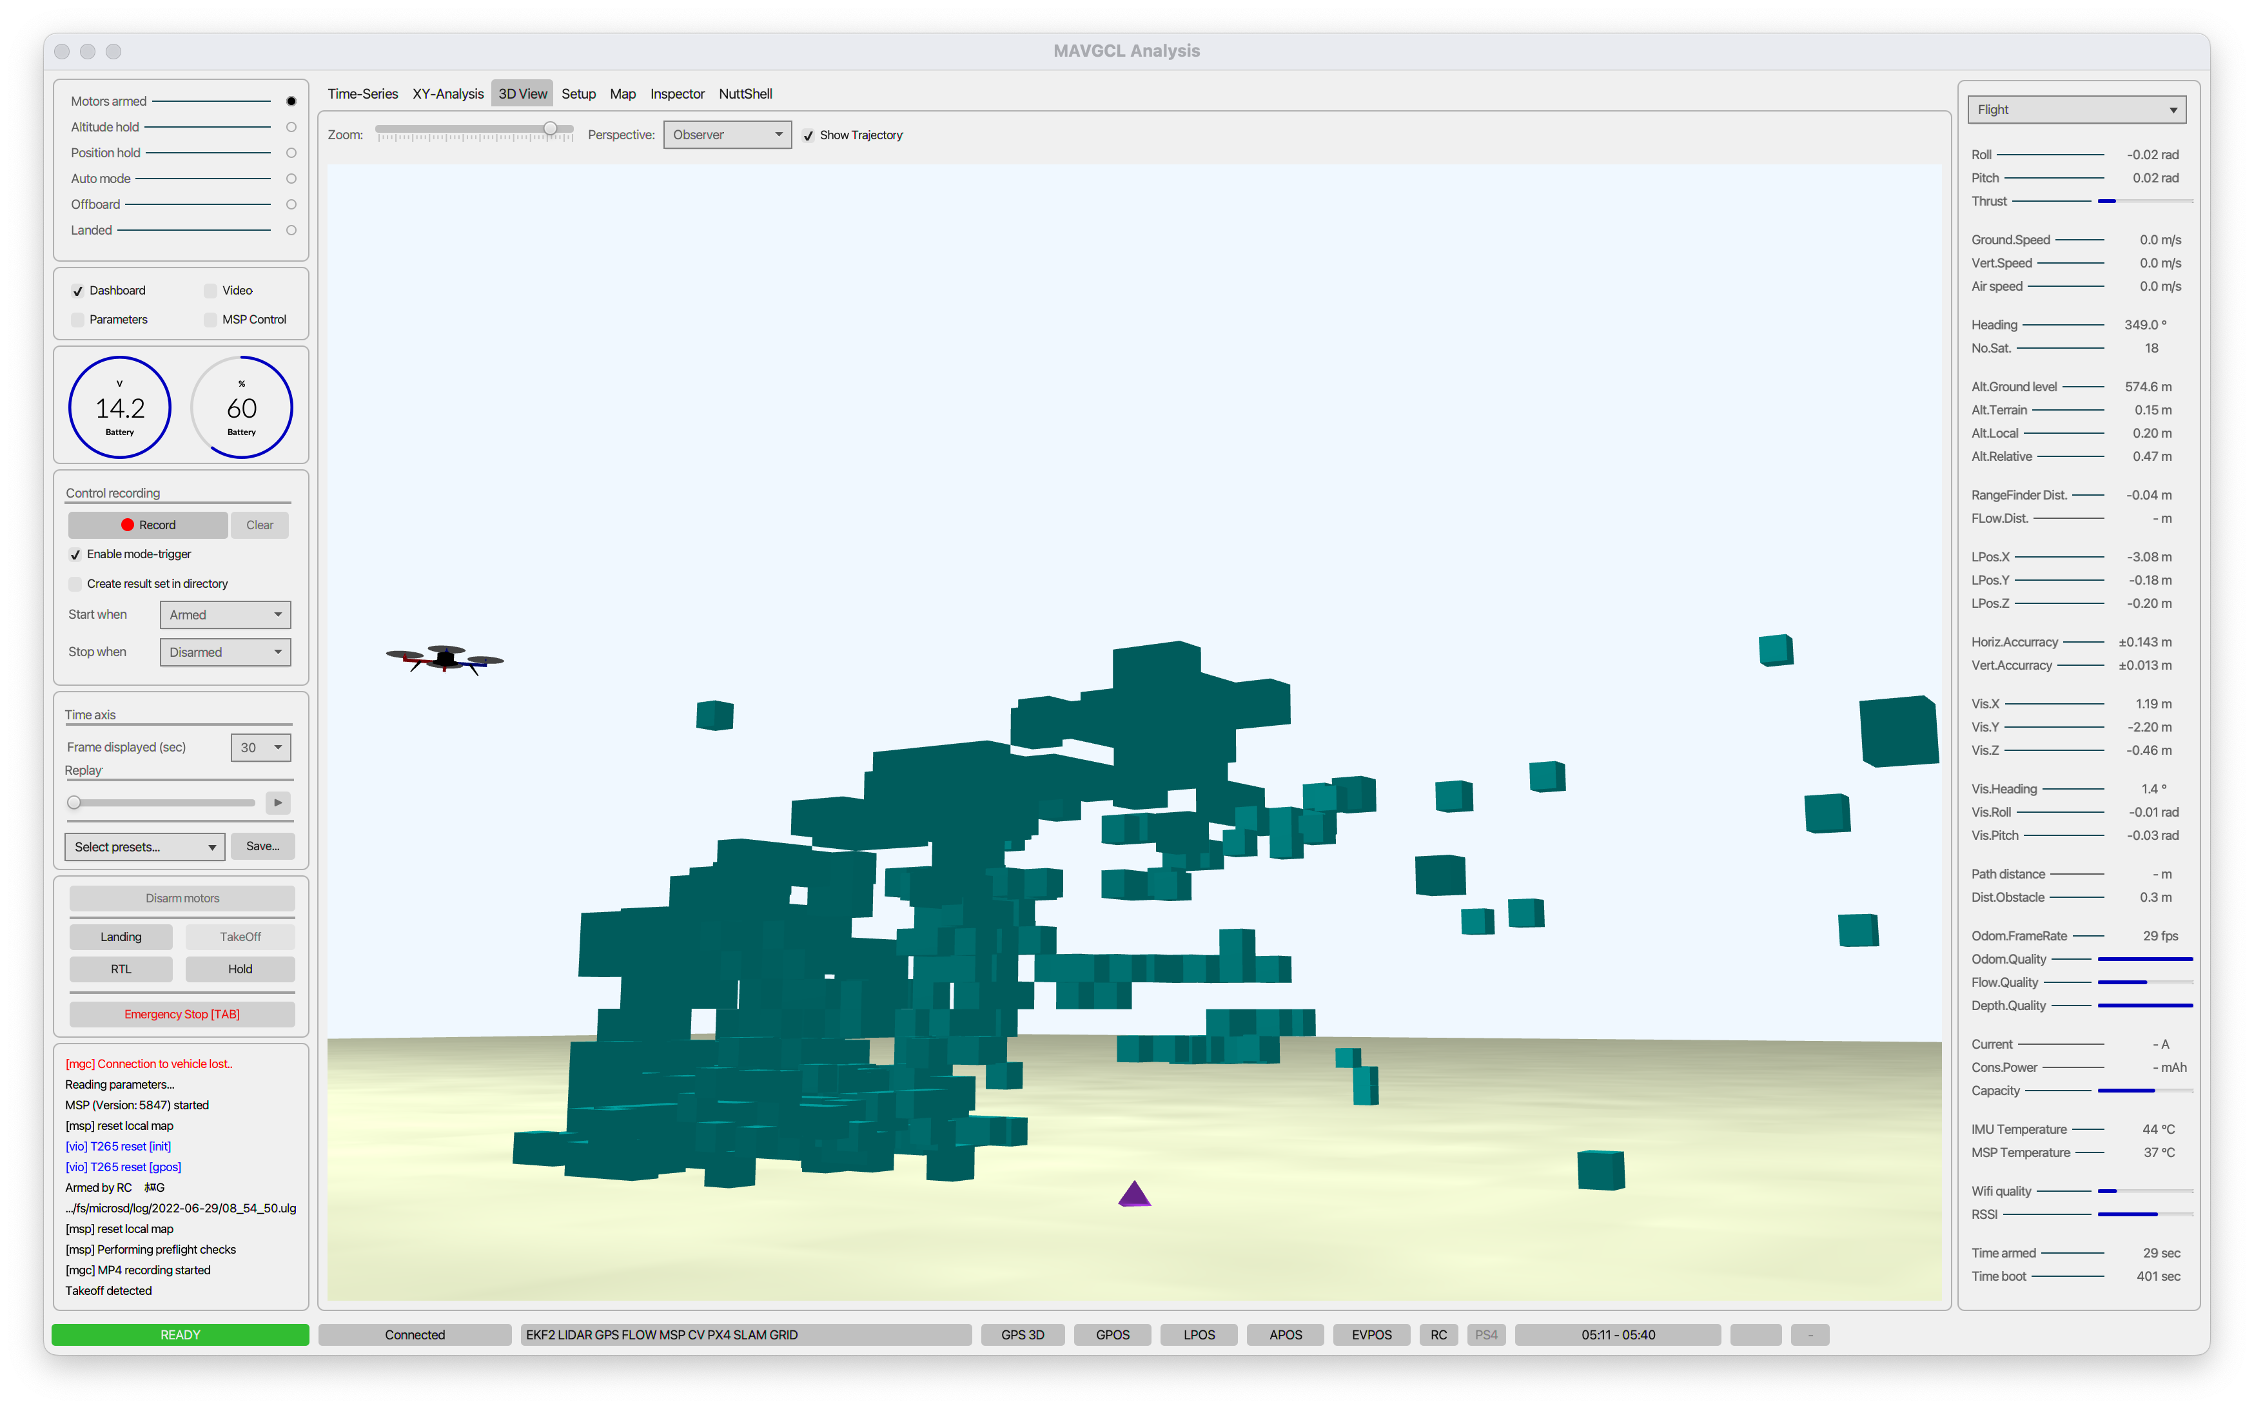Click the Motors armed status indicator
The width and height of the screenshot is (2254, 1409).
point(291,101)
